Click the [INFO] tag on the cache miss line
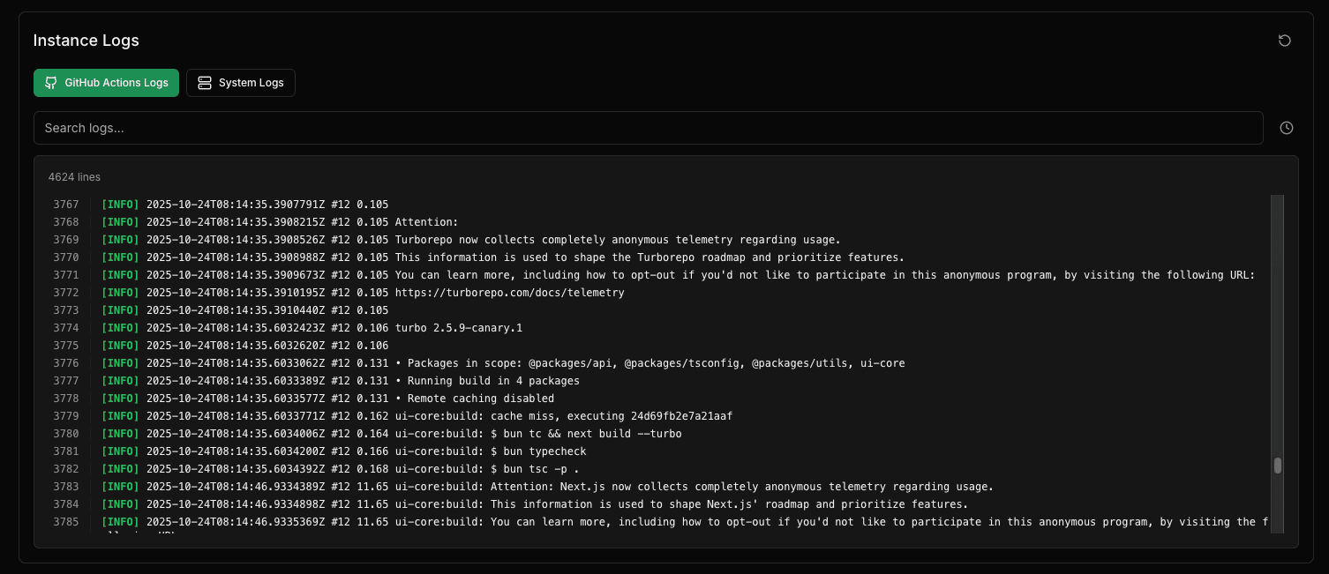 [120, 415]
